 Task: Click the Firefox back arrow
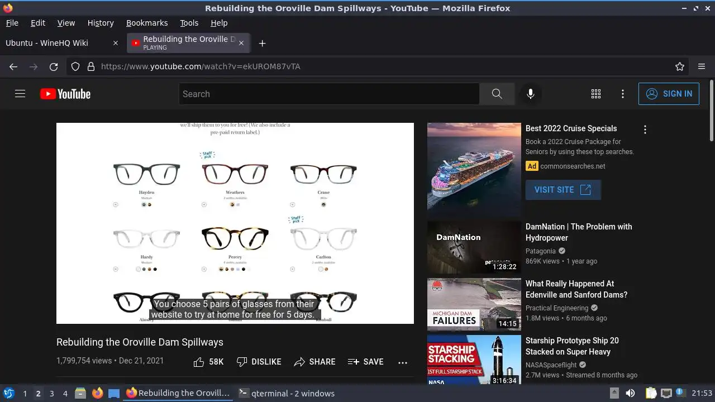[13, 66]
